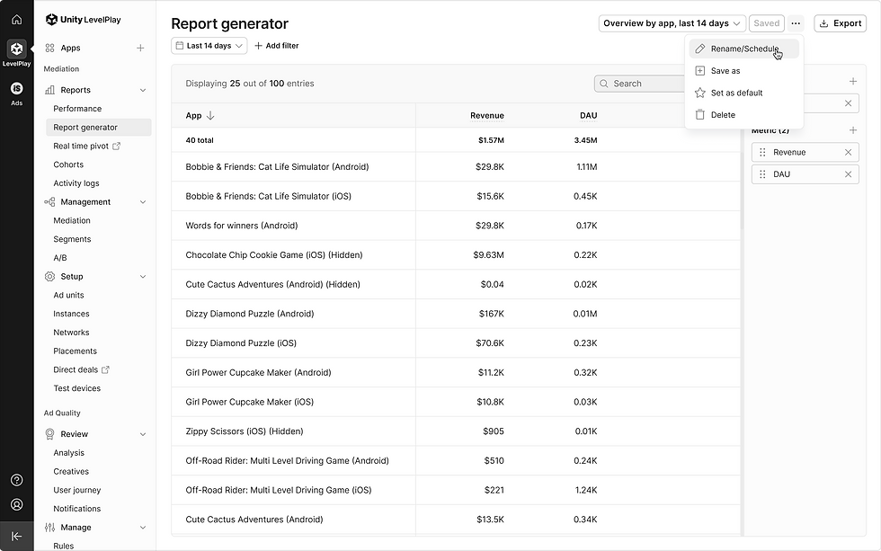Click the search magnifier icon

[604, 84]
